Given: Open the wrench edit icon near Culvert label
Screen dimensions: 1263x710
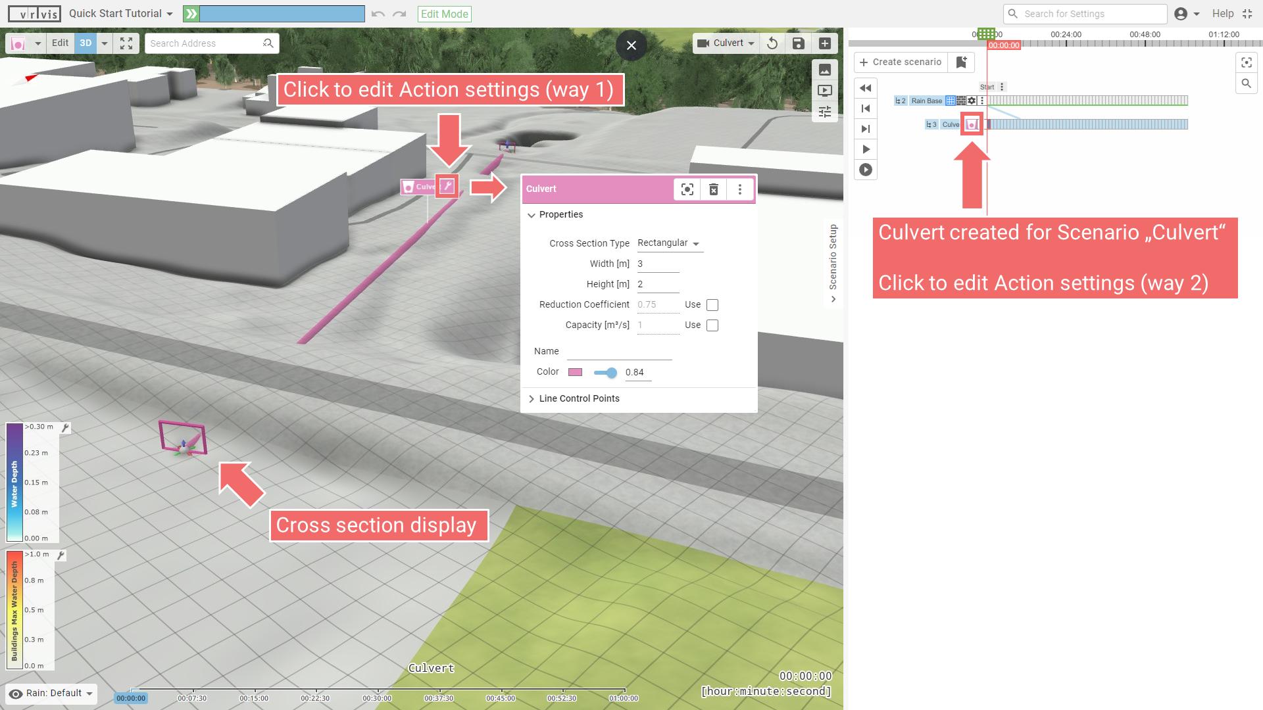Looking at the screenshot, I should pyautogui.click(x=447, y=186).
